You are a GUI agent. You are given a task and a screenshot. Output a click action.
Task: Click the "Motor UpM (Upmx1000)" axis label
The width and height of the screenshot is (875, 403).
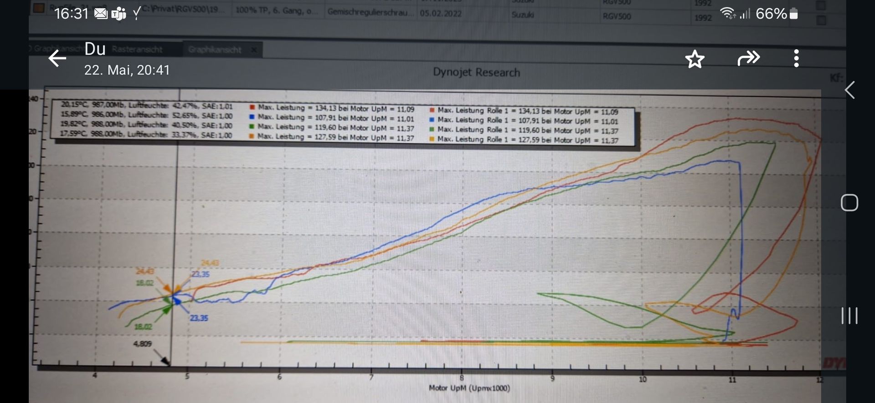click(469, 388)
